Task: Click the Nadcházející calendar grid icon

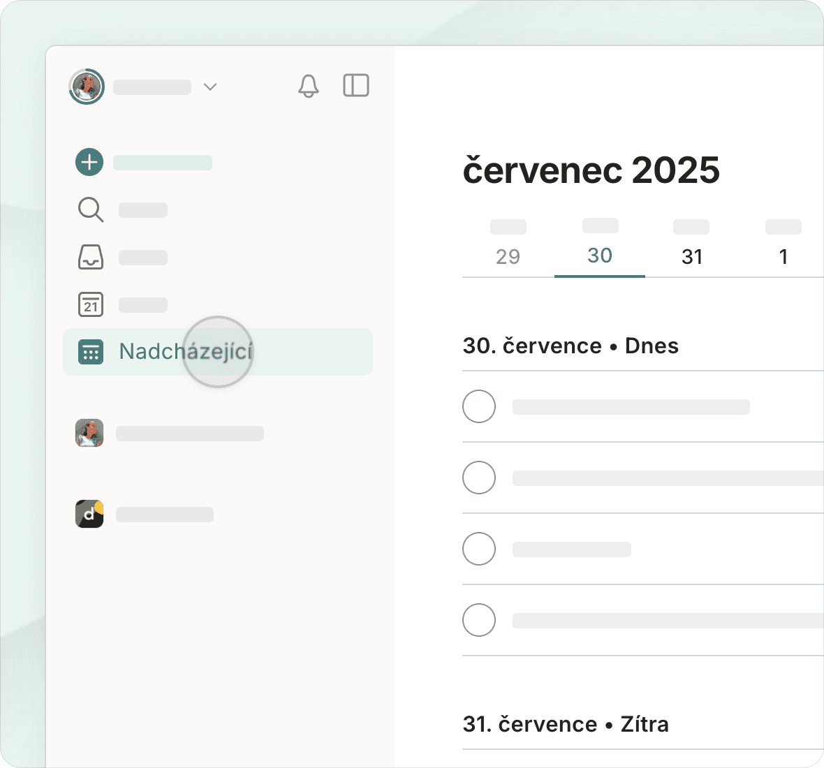Action: click(91, 352)
